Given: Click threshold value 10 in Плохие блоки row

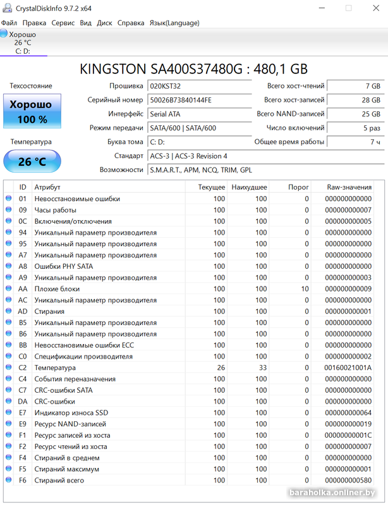Looking at the screenshot, I should click(x=305, y=289).
